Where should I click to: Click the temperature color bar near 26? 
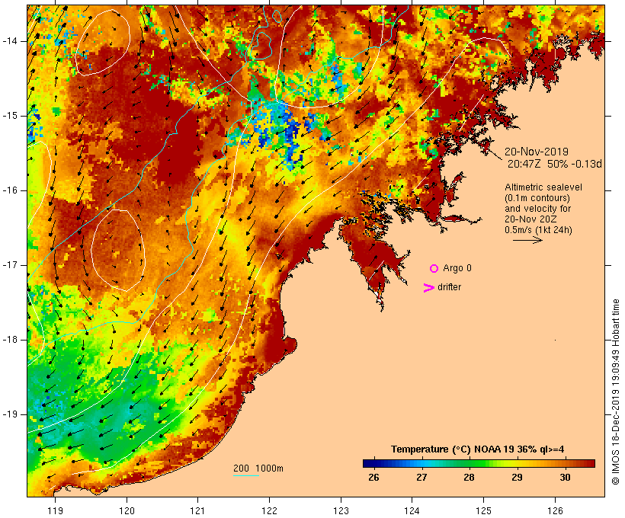374,463
